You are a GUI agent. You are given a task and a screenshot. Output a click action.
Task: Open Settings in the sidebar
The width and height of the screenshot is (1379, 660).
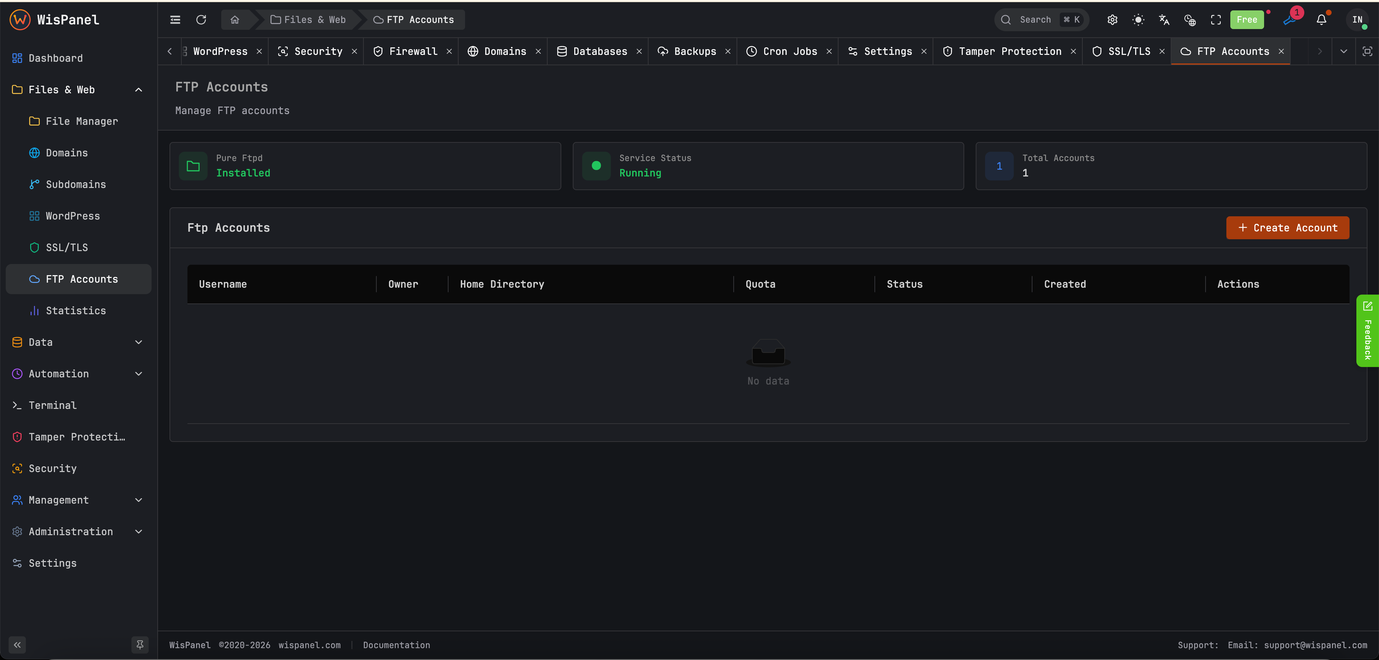[x=79, y=563]
